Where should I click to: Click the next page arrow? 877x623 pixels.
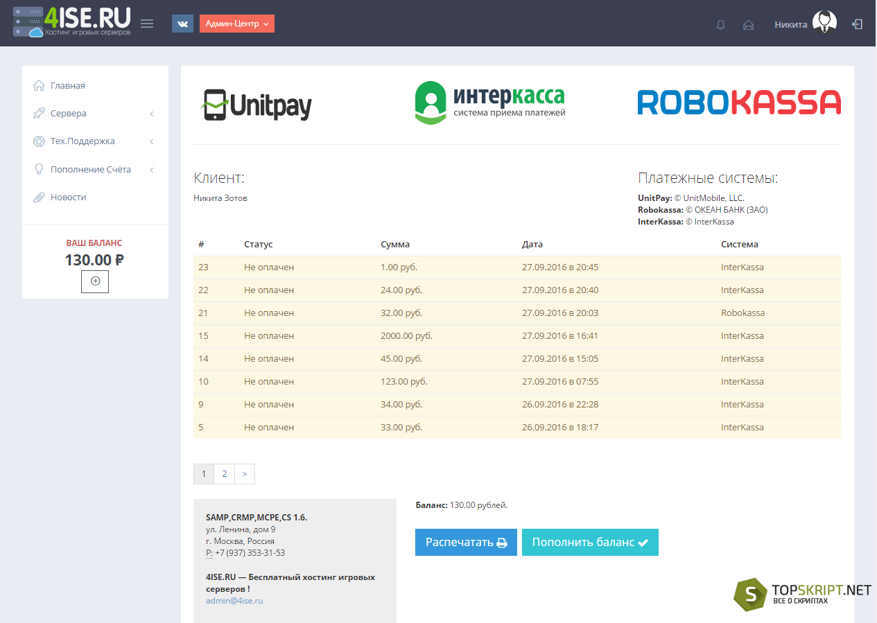(x=245, y=474)
